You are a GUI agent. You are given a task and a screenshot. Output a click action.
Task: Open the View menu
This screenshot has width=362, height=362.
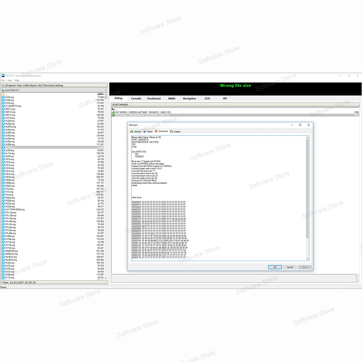(10, 80)
